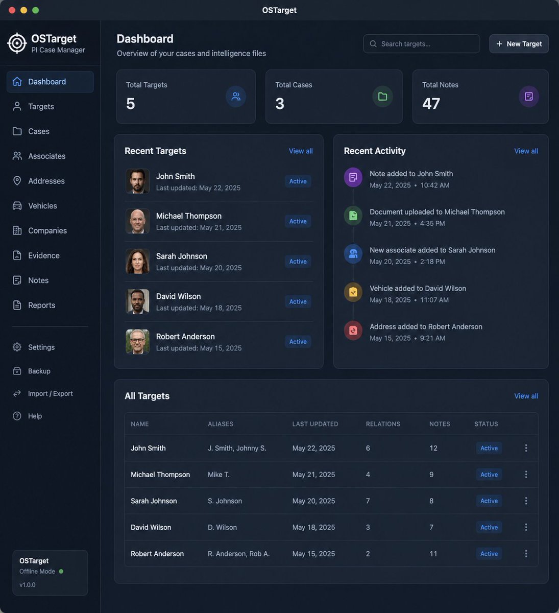Click the Help question mark icon
This screenshot has width=559, height=613.
click(17, 416)
